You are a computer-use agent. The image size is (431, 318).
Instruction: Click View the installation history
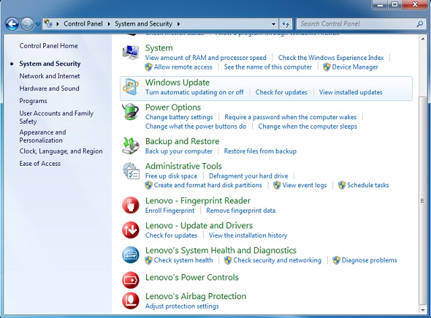[x=248, y=235]
